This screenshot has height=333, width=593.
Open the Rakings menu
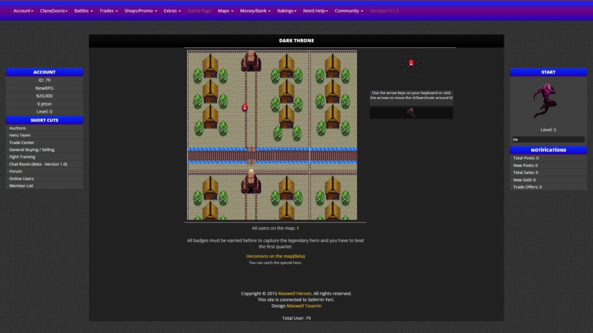[x=286, y=10]
